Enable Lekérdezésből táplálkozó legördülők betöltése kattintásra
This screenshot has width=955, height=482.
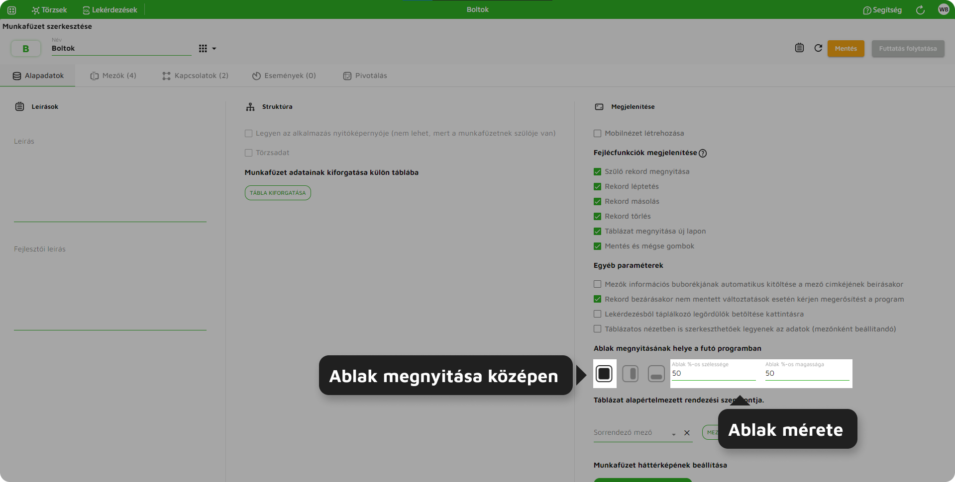coord(597,315)
